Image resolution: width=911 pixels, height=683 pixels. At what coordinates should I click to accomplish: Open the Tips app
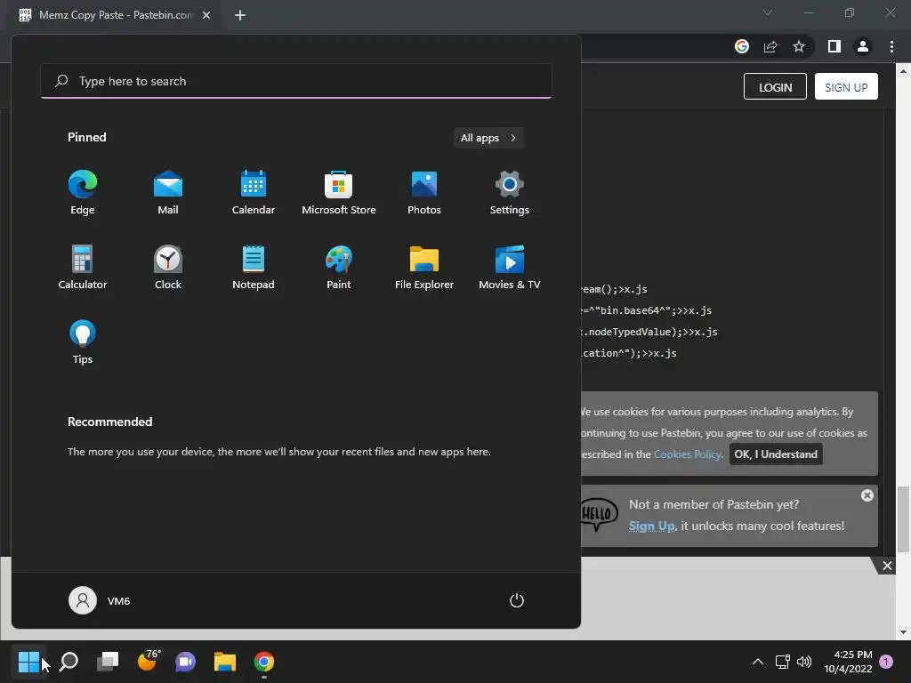pyautogui.click(x=83, y=342)
